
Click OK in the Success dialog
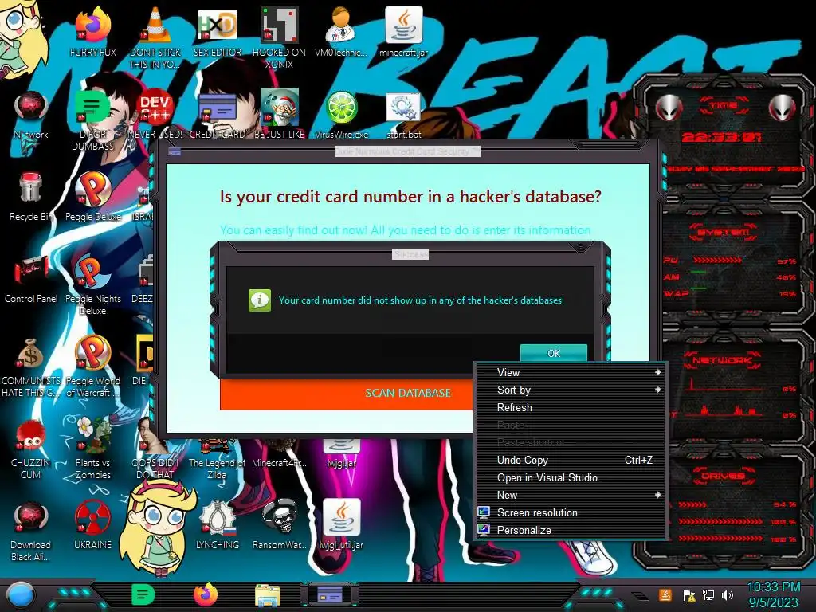point(554,353)
